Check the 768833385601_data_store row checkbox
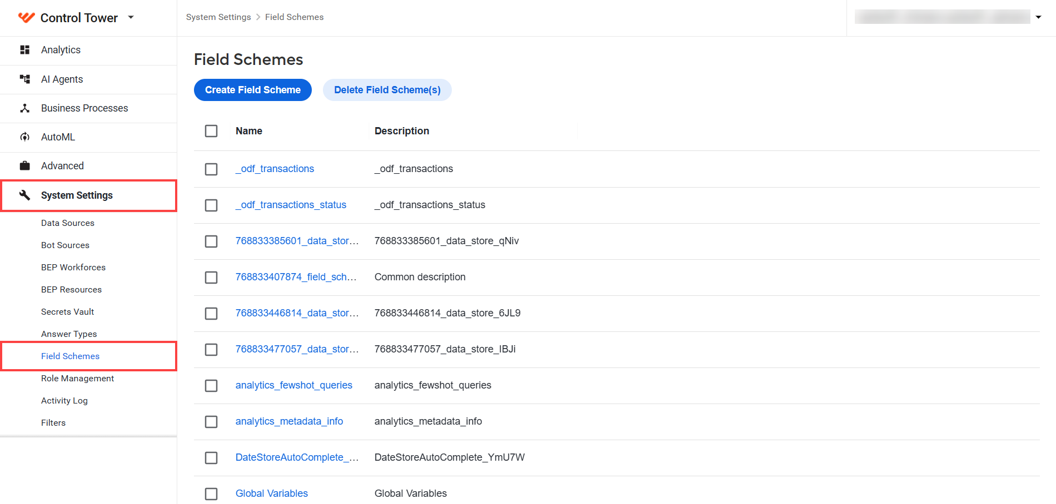Viewport: 1056px width, 504px height. (211, 241)
